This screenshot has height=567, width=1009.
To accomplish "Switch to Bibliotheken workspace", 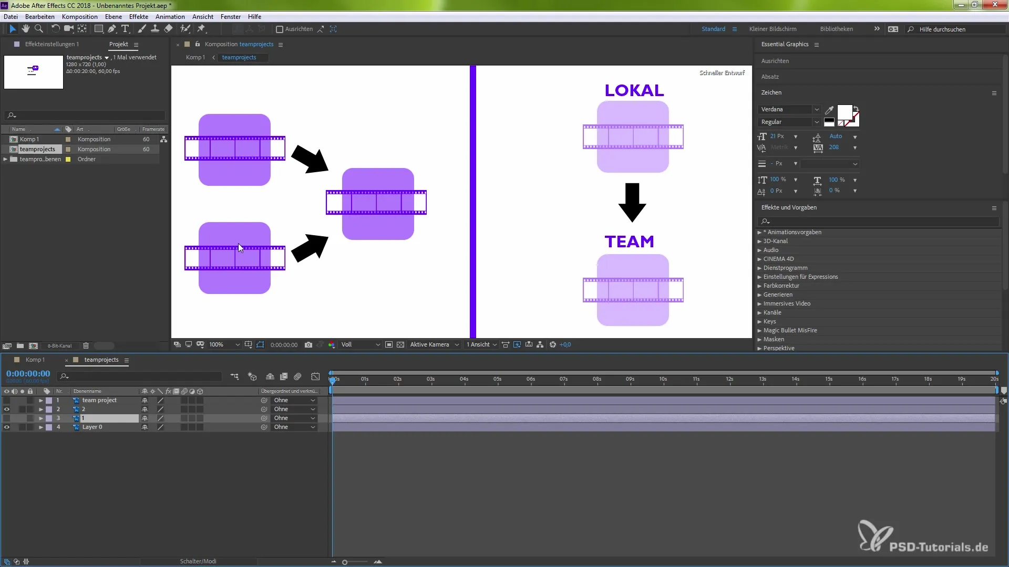I will point(837,29).
